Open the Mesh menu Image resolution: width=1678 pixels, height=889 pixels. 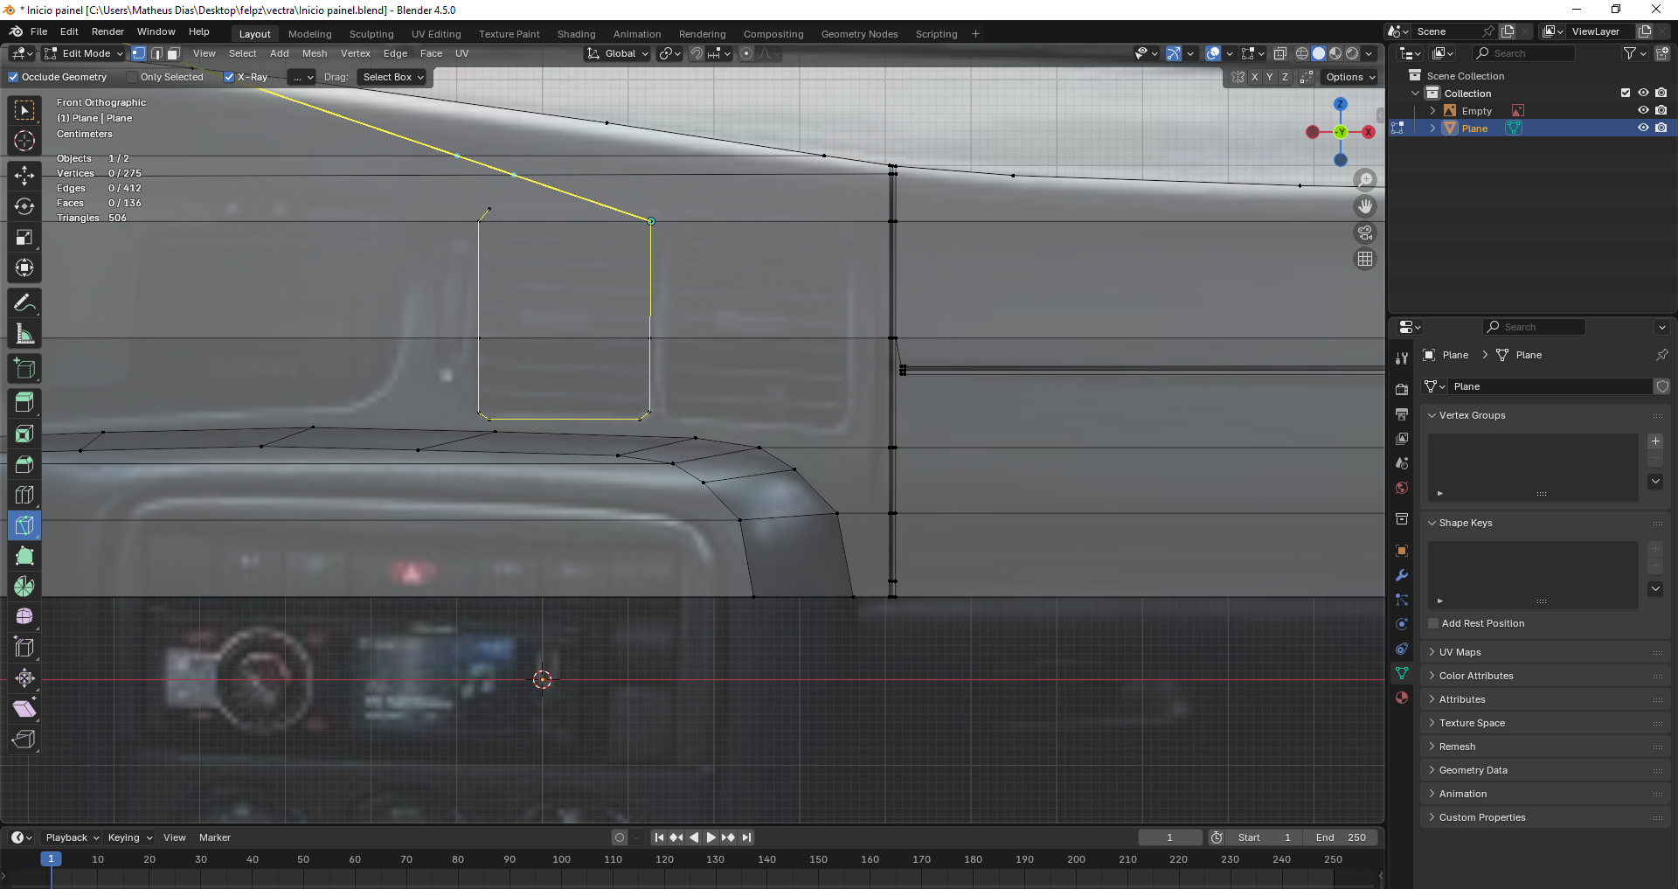click(315, 53)
